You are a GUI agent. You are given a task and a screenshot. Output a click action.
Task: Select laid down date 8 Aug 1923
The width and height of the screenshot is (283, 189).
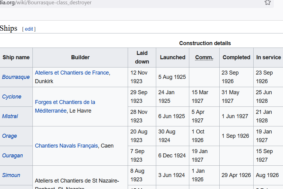pyautogui.click(x=137, y=175)
